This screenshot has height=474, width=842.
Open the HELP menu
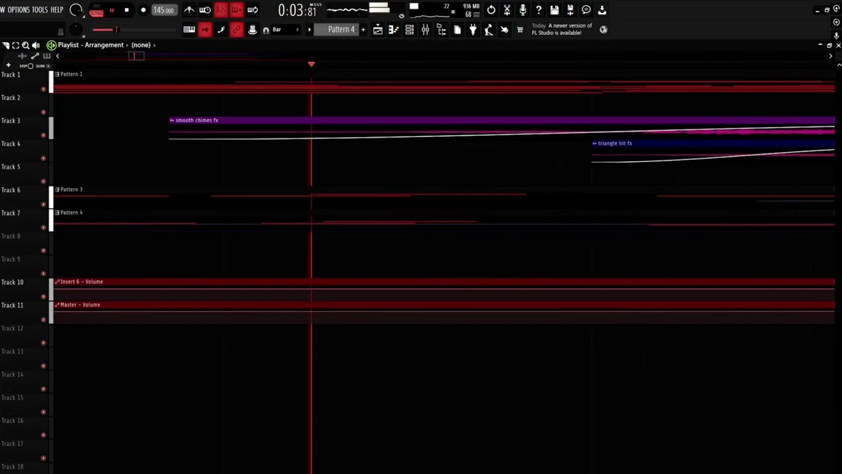[57, 10]
